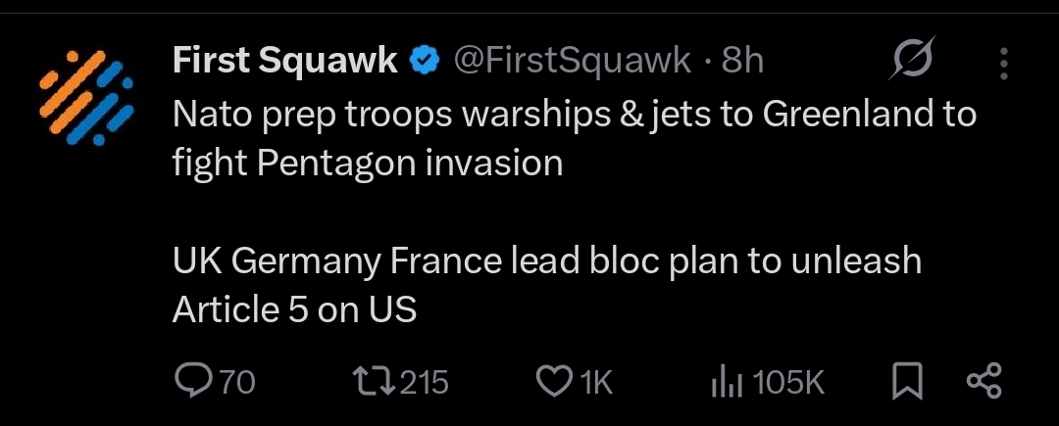Click the reply speech bubble icon
Viewport: 1059px width, 426px height.
coord(192,381)
